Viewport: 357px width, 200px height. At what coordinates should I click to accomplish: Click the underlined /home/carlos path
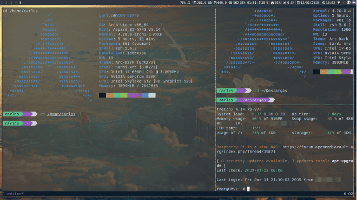61,114
